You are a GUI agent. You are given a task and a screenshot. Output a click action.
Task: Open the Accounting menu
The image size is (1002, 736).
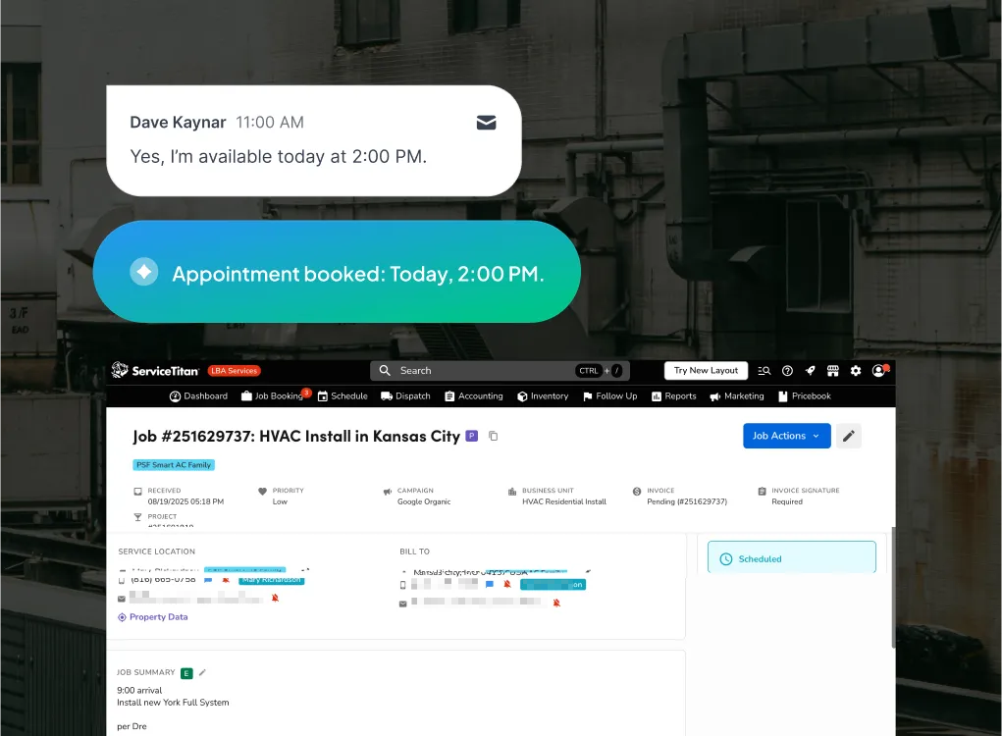tap(474, 396)
